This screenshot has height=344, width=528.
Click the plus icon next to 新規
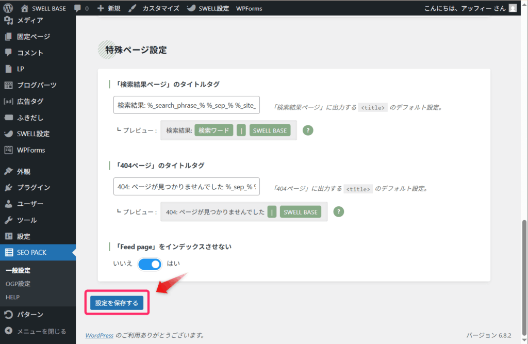tap(101, 8)
